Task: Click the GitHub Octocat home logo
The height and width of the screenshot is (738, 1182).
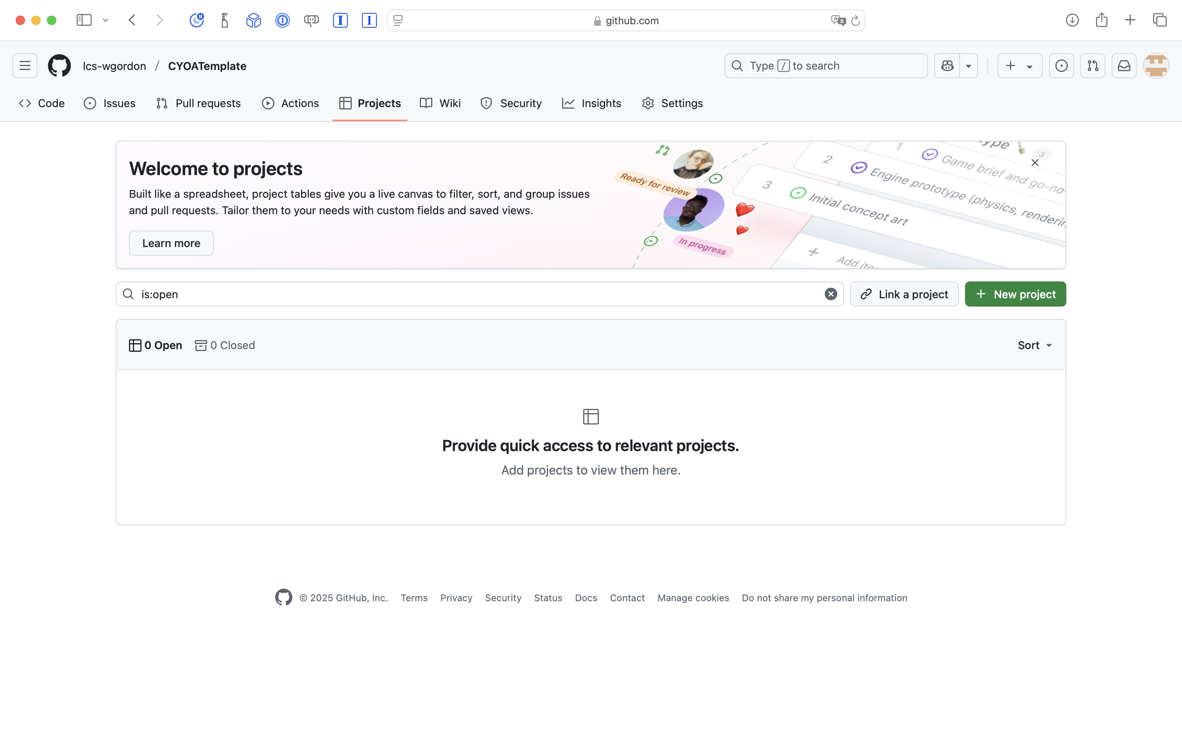Action: coord(59,66)
